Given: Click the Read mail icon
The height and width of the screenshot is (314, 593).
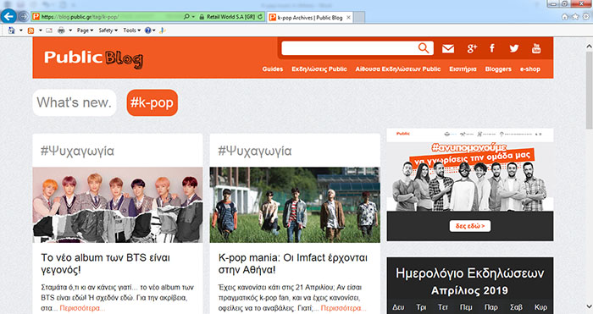Looking at the screenshot, I should point(49,30).
